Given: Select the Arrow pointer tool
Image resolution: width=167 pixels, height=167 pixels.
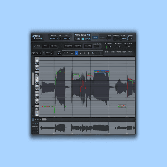Looking at the screenshot, I should click(x=76, y=53).
